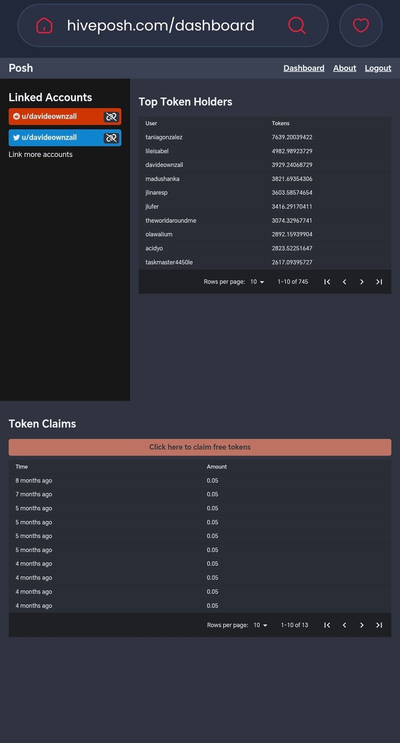This screenshot has width=400, height=743.
Task: Go to first page of Top Token Holders
Action: click(327, 282)
